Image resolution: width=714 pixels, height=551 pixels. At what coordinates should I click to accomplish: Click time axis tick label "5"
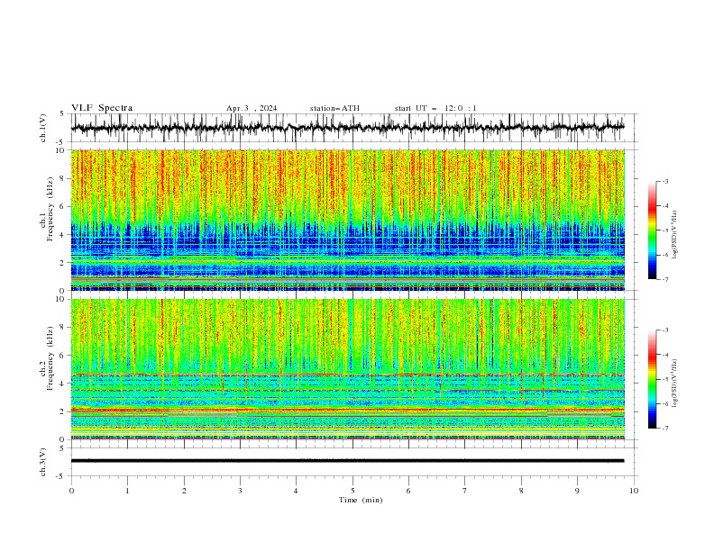(x=352, y=491)
